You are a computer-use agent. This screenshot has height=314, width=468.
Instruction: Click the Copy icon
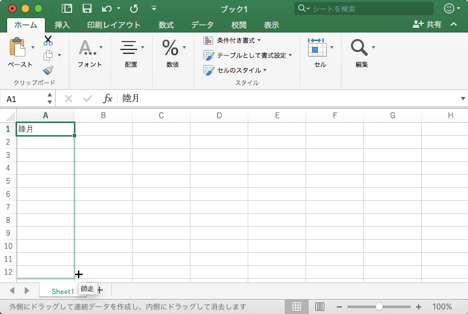point(47,55)
